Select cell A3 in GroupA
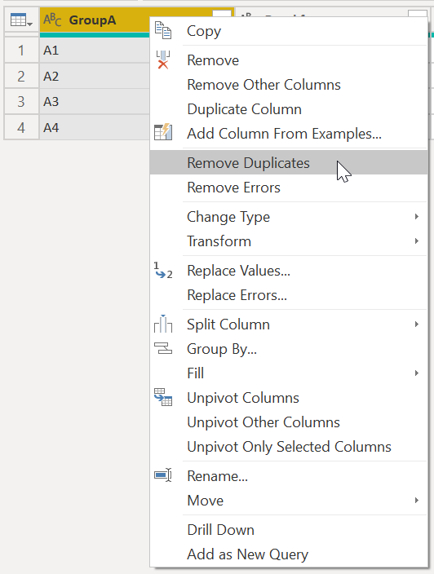The height and width of the screenshot is (574, 434). (x=95, y=101)
